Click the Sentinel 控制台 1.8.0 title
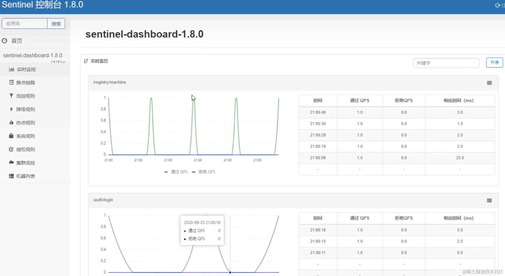Viewport: 505px width, 276px height. pyautogui.click(x=42, y=5)
